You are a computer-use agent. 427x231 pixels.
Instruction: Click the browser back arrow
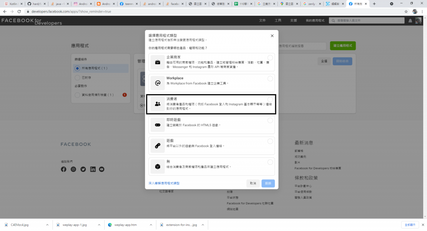point(5,11)
